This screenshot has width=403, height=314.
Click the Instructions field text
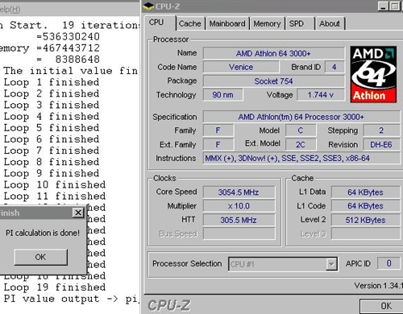(x=287, y=159)
